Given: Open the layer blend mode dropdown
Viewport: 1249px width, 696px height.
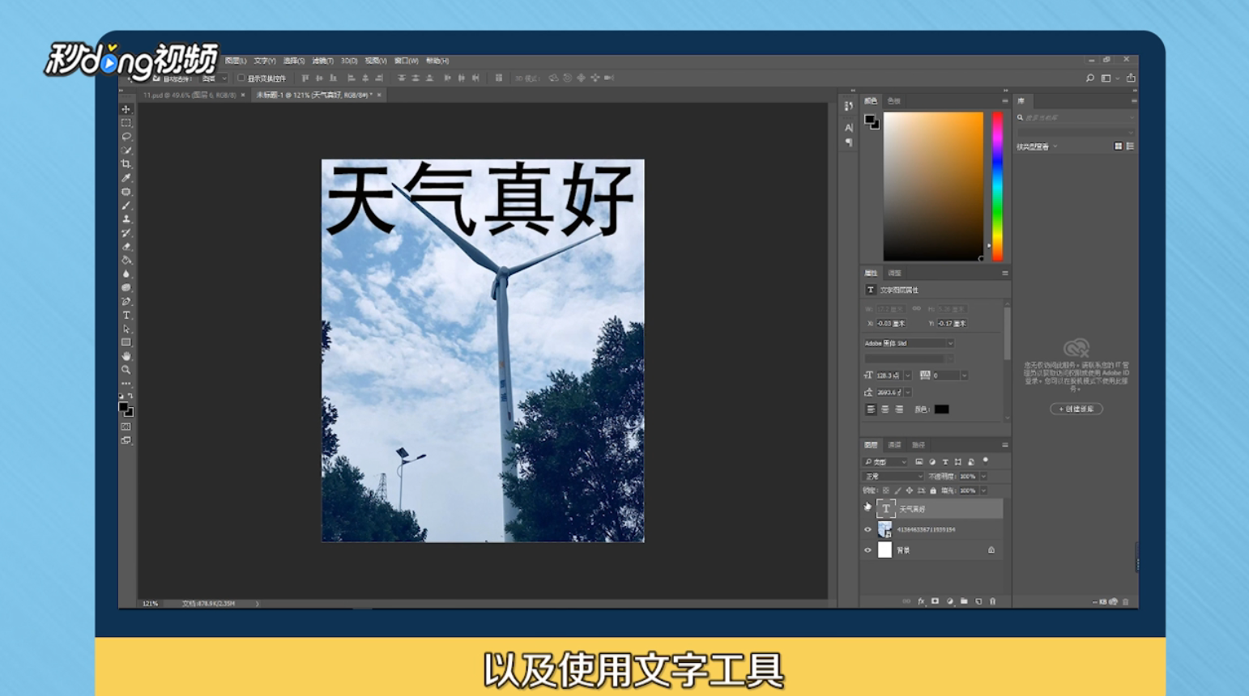Looking at the screenshot, I should click(893, 477).
